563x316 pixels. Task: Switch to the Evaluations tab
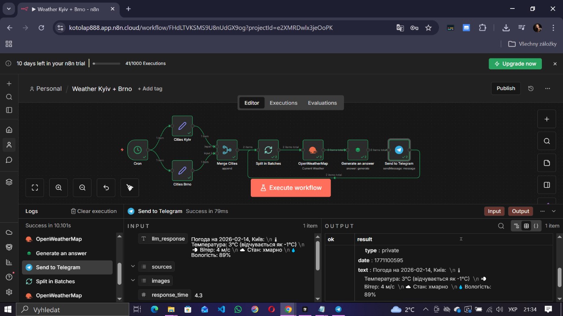point(322,103)
